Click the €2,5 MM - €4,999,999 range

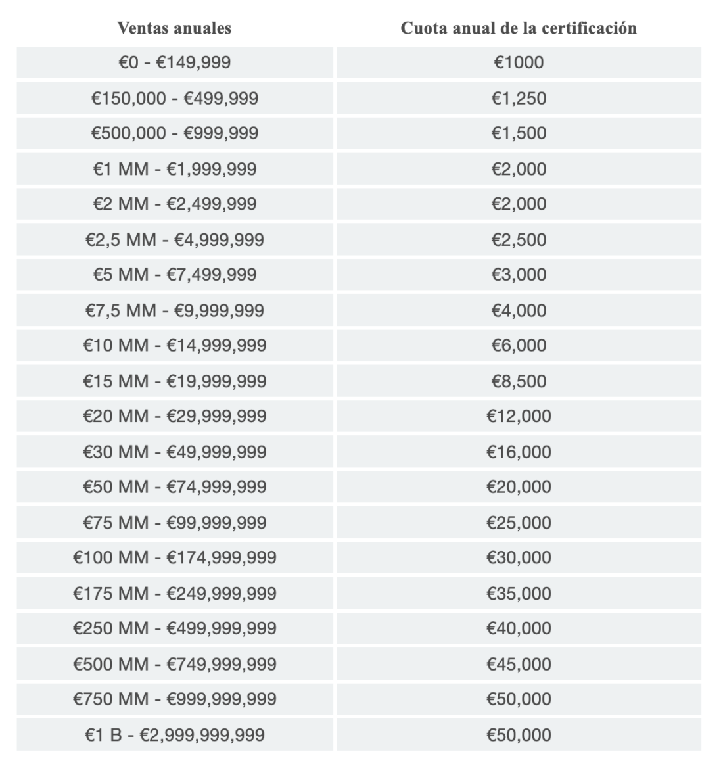(174, 239)
